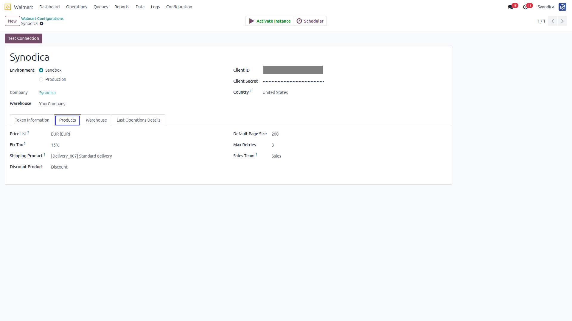572x321 pixels.
Task: Click Shipping Product help question mark
Action: click(x=45, y=154)
